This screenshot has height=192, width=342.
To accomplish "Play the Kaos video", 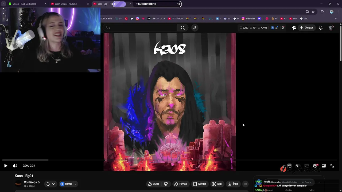I will click(6, 166).
